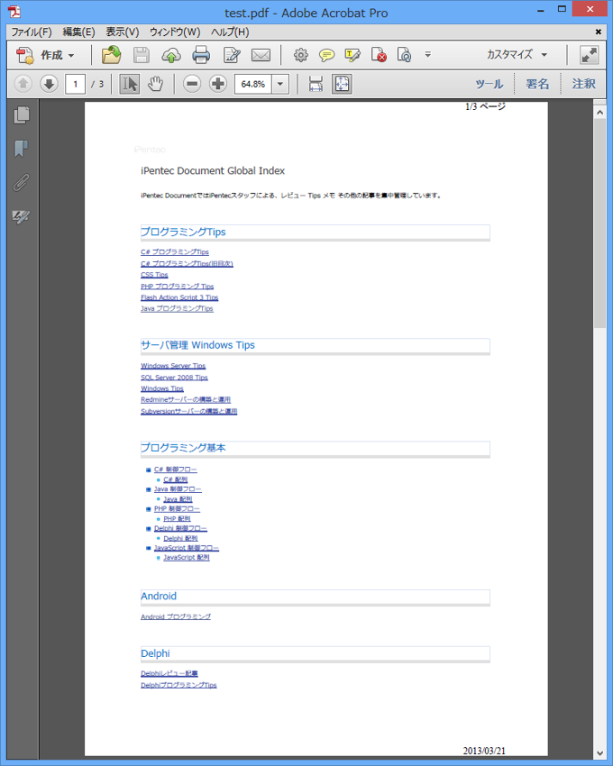Image resolution: width=613 pixels, height=766 pixels.
Task: Click the Save floppy disk icon
Action: click(142, 55)
